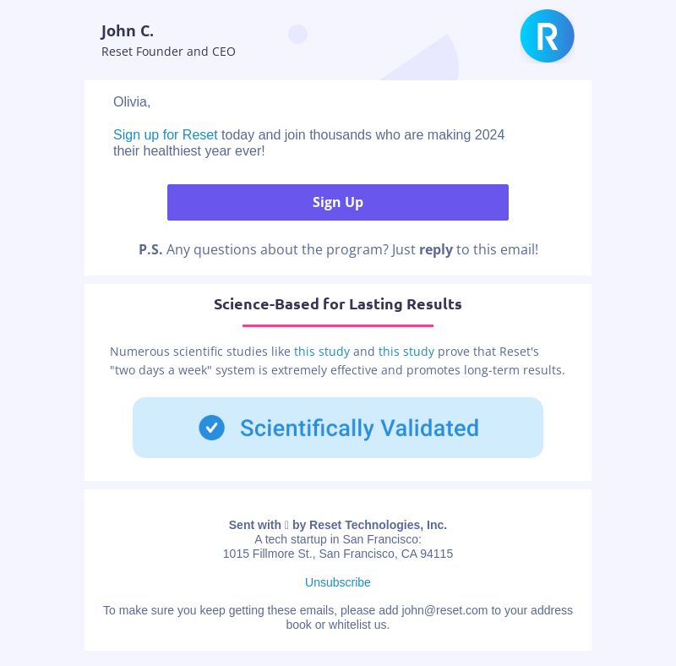
Task: Click 'Sent with by Reset Technologies, Inc.' text
Action: point(337,525)
